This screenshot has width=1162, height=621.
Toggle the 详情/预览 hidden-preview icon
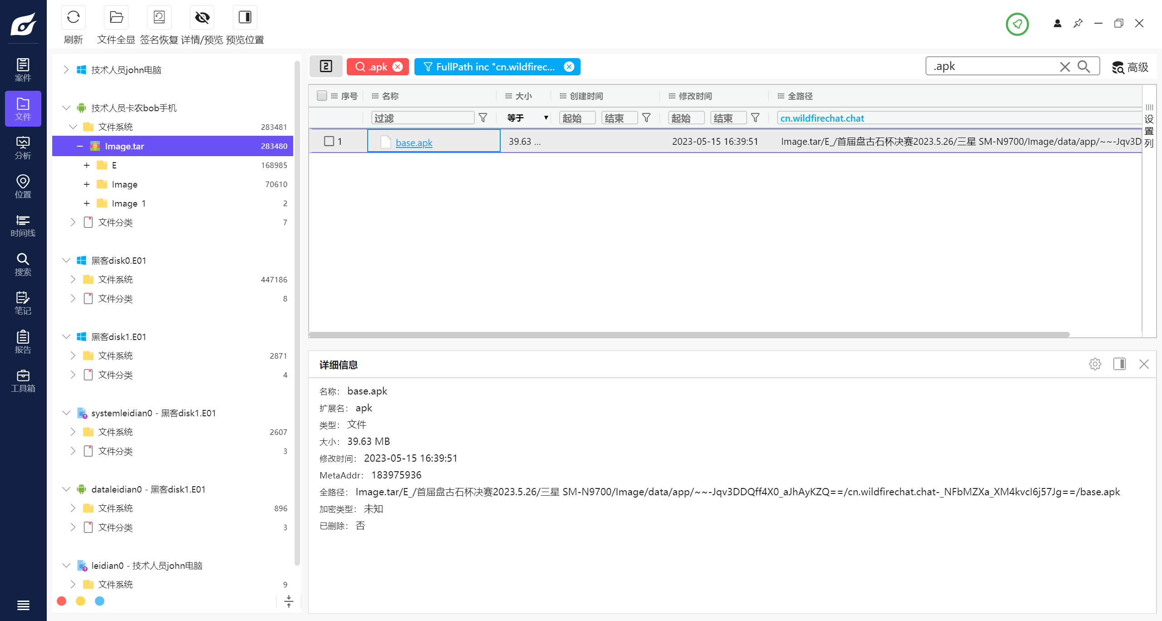[x=202, y=17]
